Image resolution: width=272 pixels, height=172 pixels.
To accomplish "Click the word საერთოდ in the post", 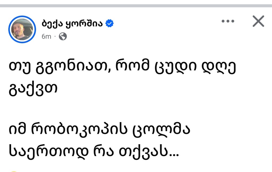I will click(49, 151).
